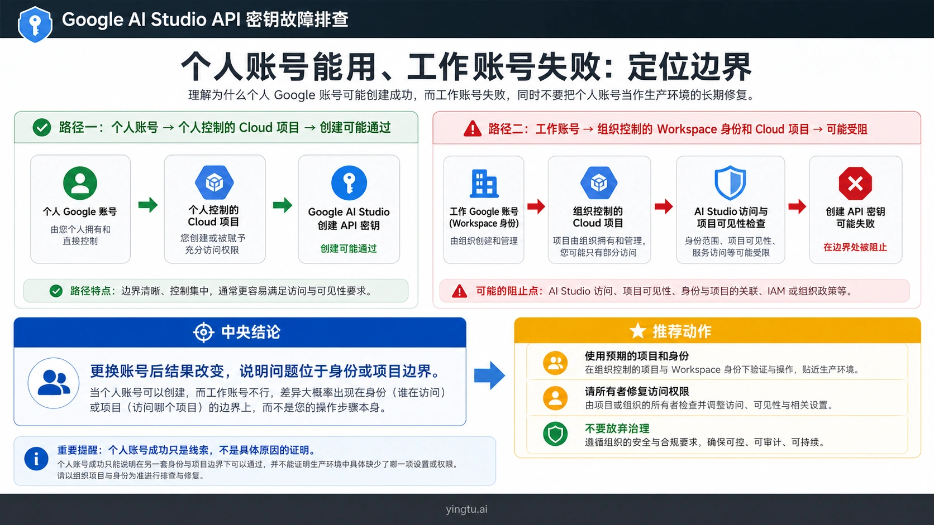Click the AI Studio 访问与项目可见性检查 label
Screen dimensions: 934x525
click(x=731, y=218)
